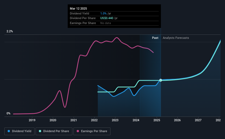This screenshot has width=225, height=139.
Task: Select the 2025 x-axis label
Action: point(157,120)
